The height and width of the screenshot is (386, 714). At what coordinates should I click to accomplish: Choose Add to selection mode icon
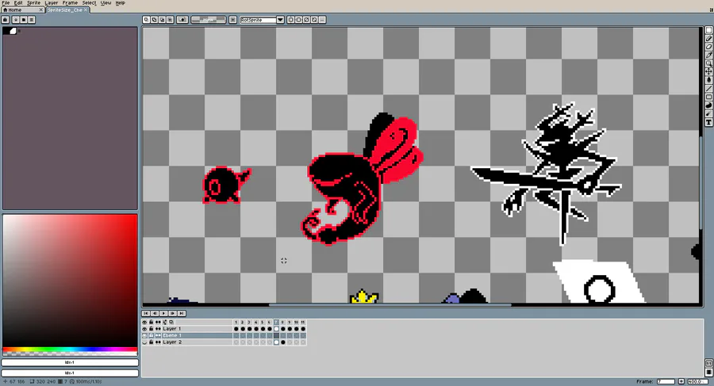[x=155, y=20]
